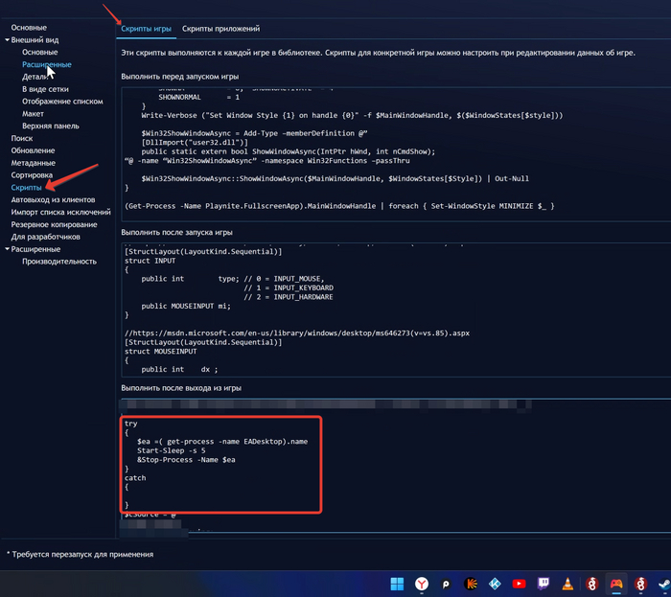Open Верхняя панель settings

click(x=51, y=126)
